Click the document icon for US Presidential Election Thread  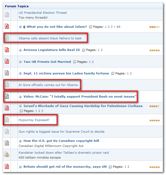click(x=7, y=15)
